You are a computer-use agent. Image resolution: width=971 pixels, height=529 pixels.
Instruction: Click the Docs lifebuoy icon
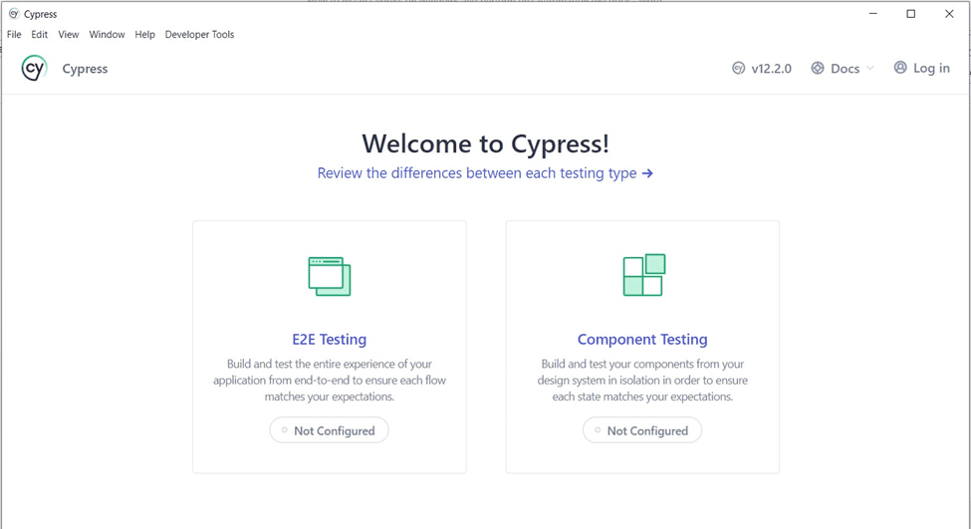[818, 69]
